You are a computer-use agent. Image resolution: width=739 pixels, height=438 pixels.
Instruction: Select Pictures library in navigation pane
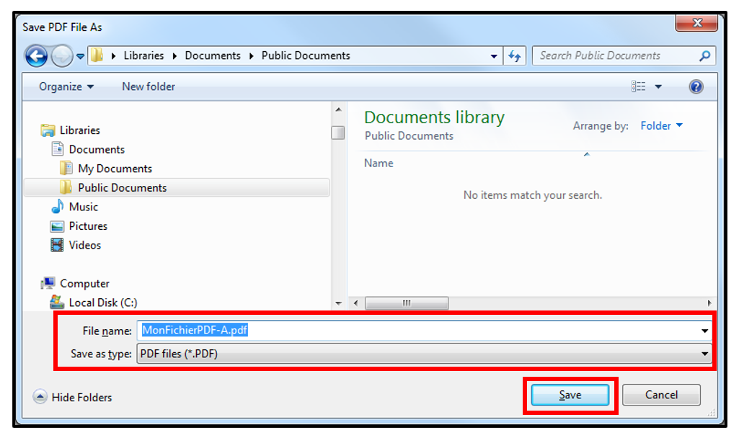87,226
